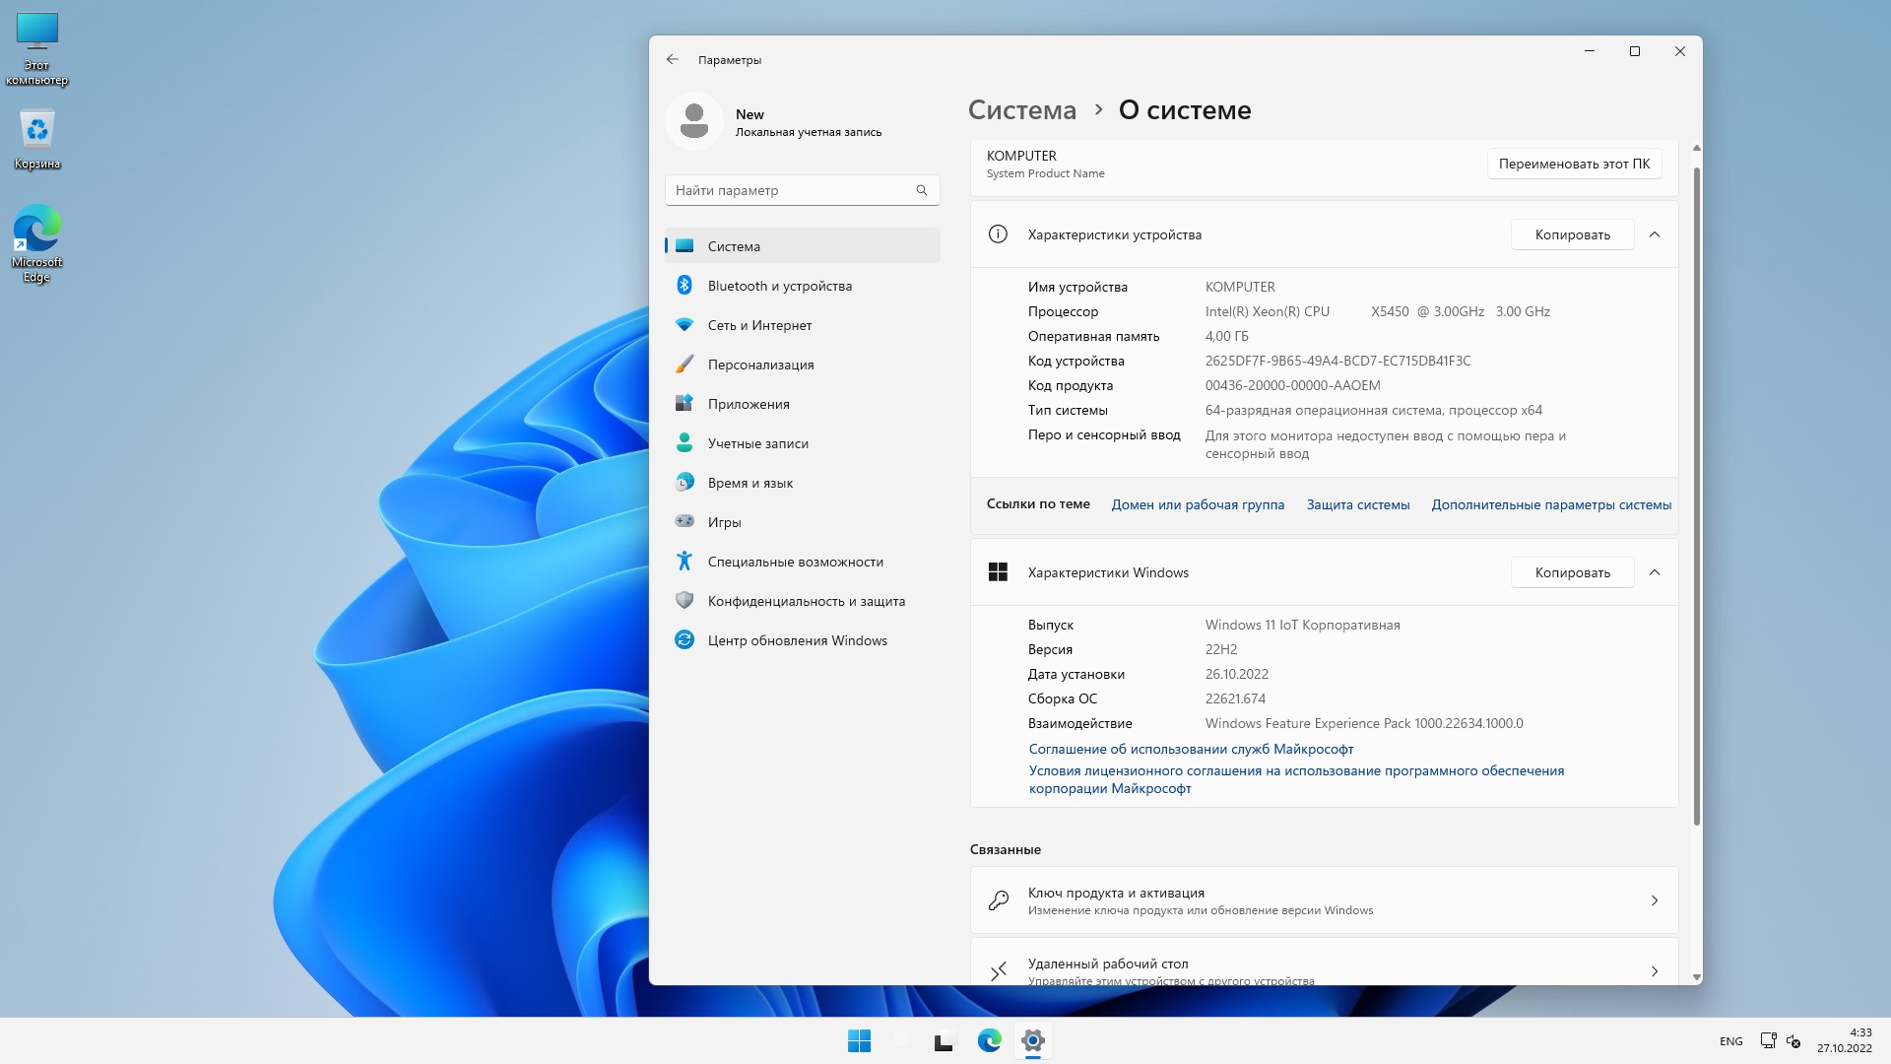Viewport: 1891px width, 1064px height.
Task: Open Network and Internet wifi icon
Action: click(x=685, y=325)
